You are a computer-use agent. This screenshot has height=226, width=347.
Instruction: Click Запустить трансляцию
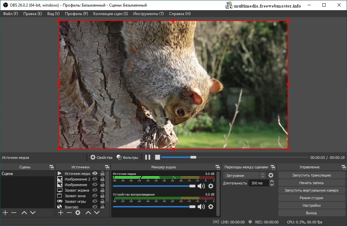coord(312,175)
